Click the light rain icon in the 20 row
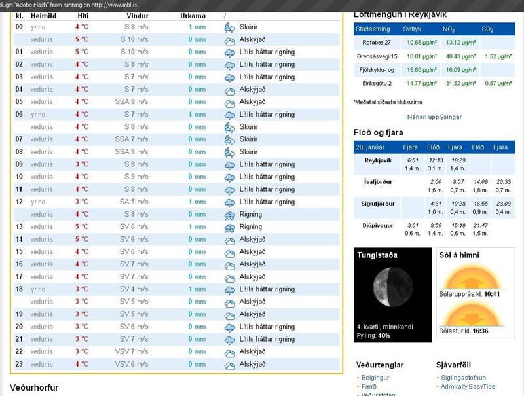 230,327
